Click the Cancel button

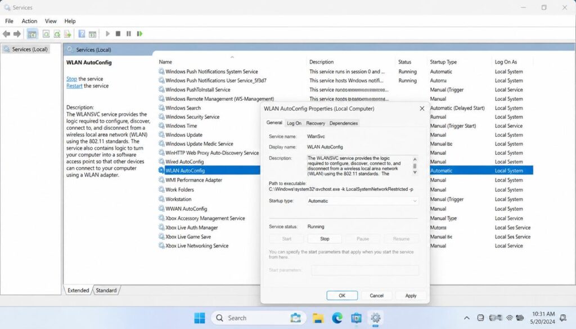(376, 296)
